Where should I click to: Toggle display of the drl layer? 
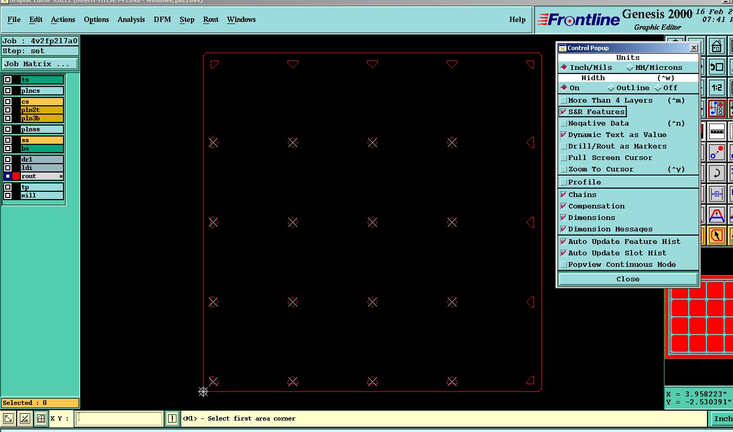(x=8, y=159)
